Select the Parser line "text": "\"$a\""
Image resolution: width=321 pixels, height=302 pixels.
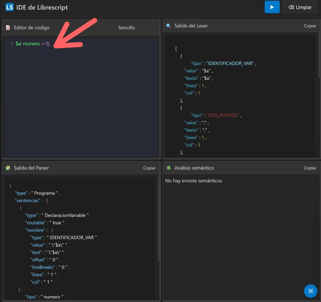click(x=48, y=252)
